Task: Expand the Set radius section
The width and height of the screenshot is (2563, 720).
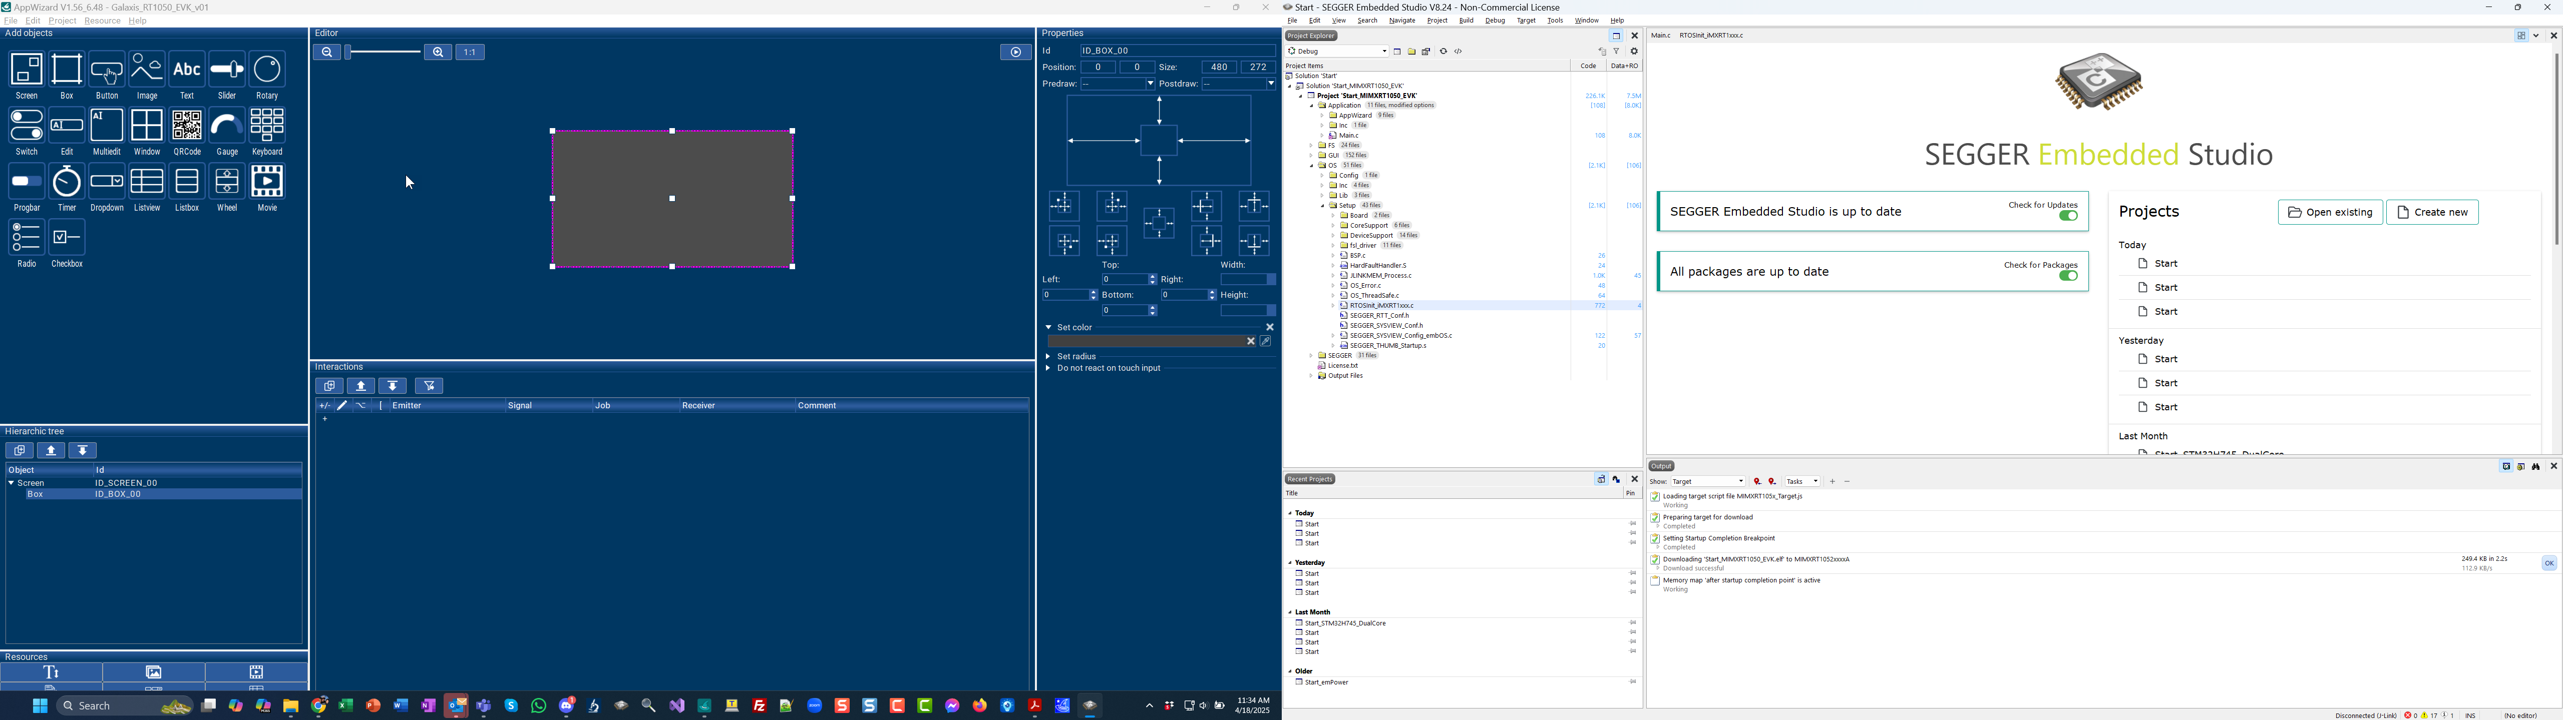Action: (x=1048, y=357)
